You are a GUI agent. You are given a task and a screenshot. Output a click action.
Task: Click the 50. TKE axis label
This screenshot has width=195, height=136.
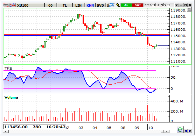173,78
